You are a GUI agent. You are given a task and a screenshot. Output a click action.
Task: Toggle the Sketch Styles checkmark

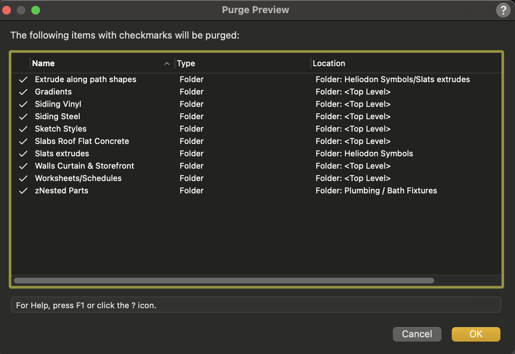pyautogui.click(x=23, y=129)
